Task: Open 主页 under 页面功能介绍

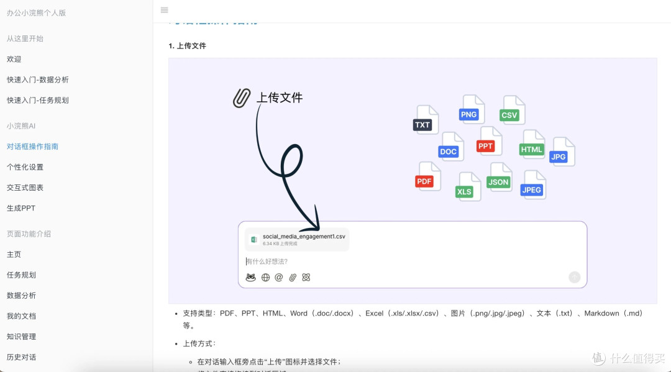Action: pos(14,254)
